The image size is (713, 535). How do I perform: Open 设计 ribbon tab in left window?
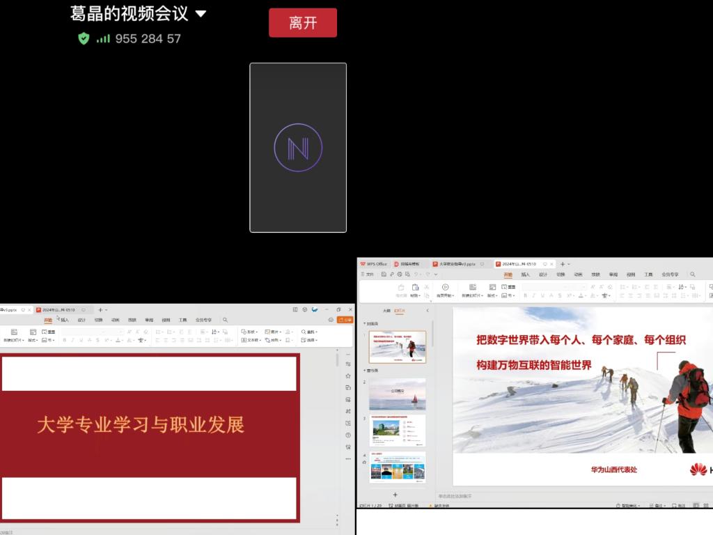pos(81,320)
